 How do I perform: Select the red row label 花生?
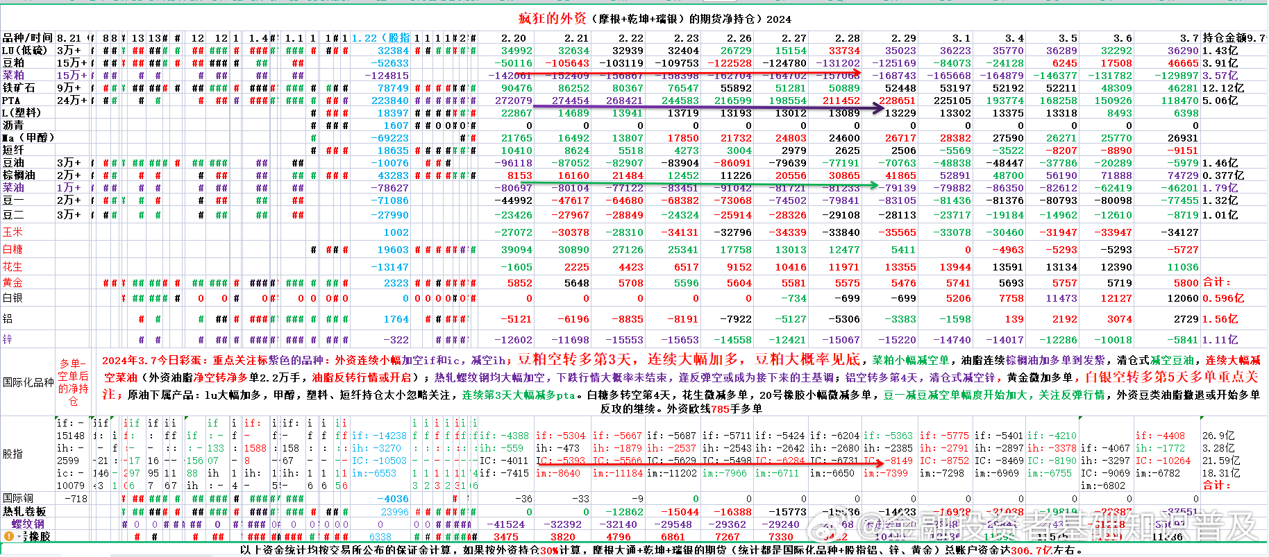[12, 267]
